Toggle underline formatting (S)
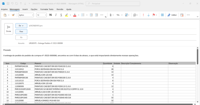This screenshot has width=200, height=105. pos(61,15)
